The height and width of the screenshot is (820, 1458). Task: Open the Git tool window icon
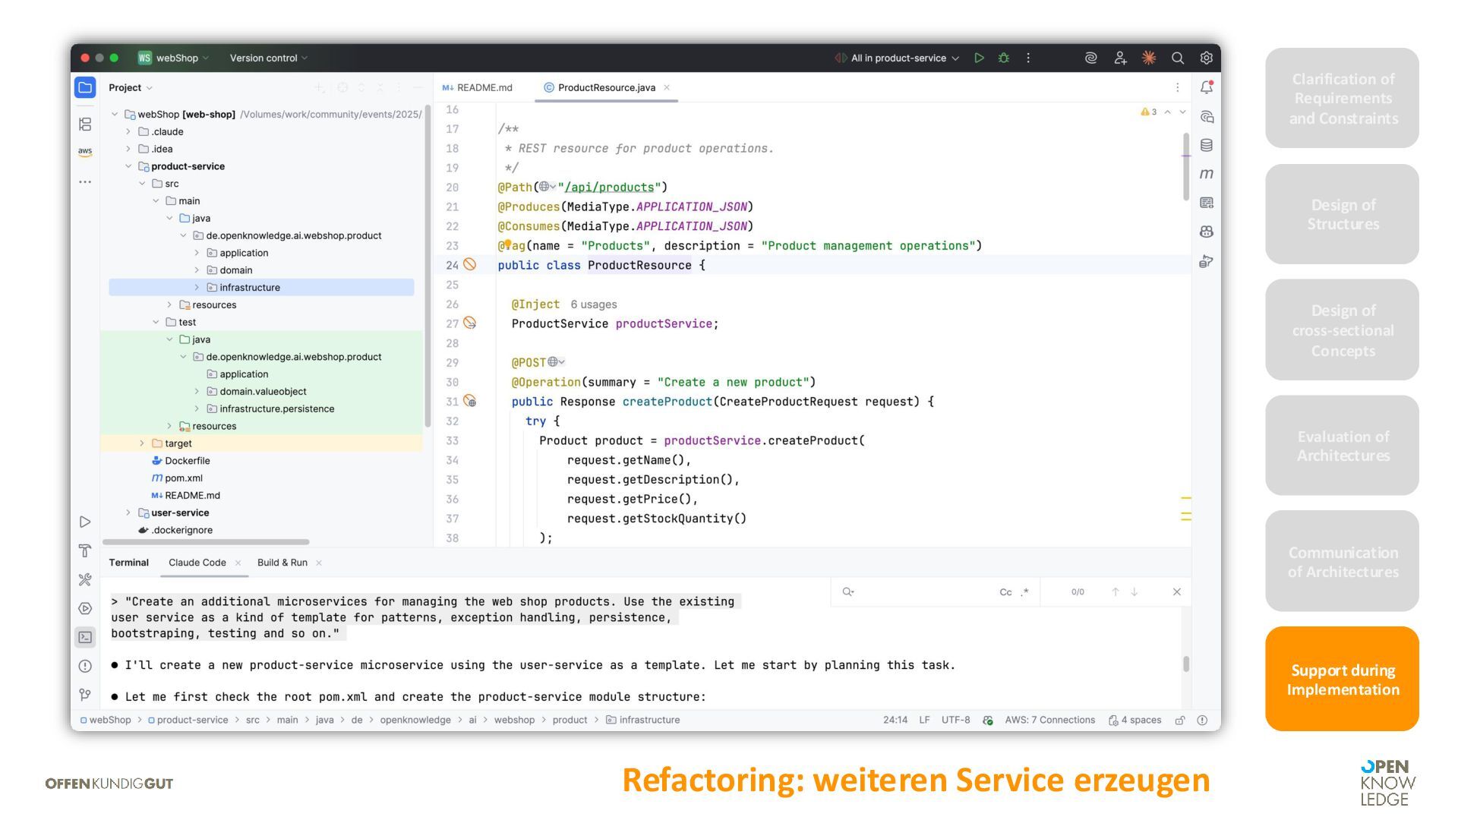pos(85,694)
